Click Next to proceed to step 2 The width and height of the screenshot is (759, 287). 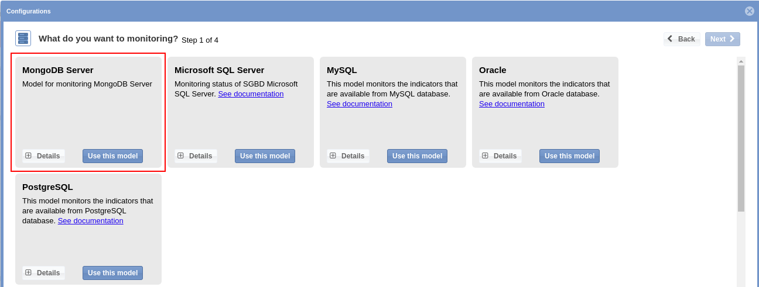[x=722, y=39]
